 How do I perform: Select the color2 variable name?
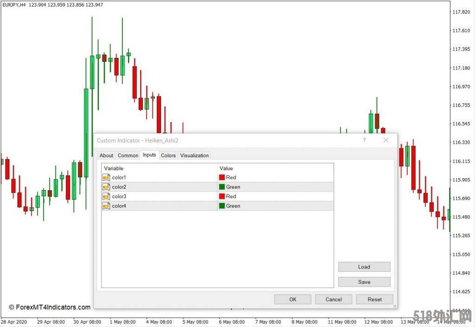pyautogui.click(x=119, y=187)
